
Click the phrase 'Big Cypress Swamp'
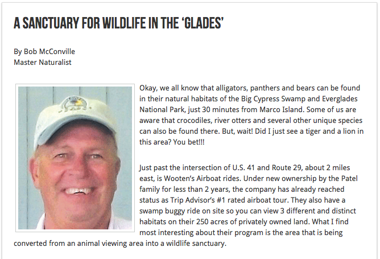click(273, 99)
